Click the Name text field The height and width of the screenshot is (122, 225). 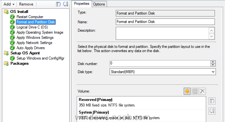pos(165,22)
